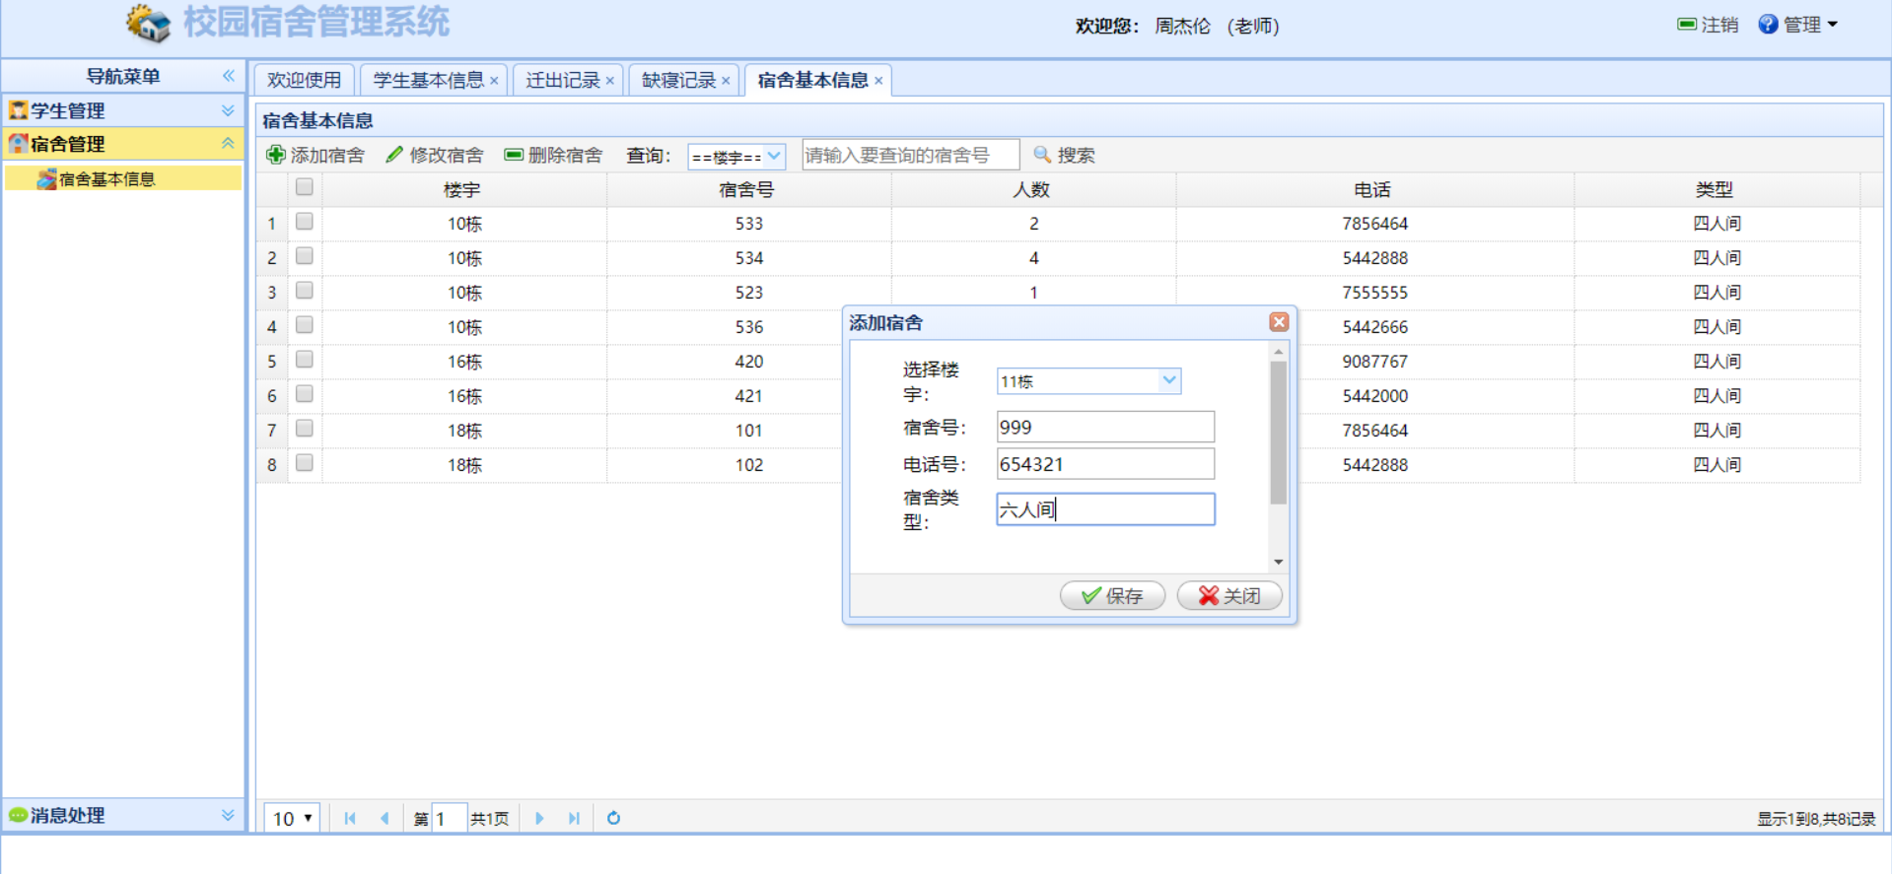Close the 缺寝记录 tab

726,81
